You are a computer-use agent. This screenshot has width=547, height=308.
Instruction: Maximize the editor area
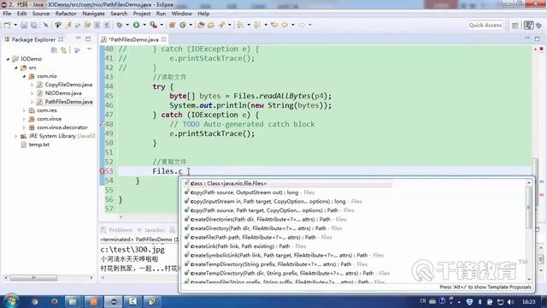pyautogui.click(x=538, y=38)
